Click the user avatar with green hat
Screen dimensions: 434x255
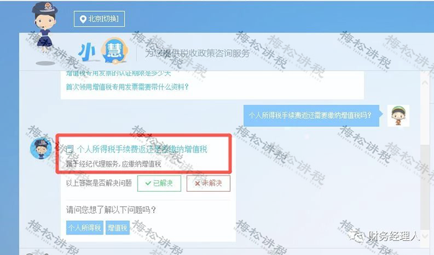[398, 116]
